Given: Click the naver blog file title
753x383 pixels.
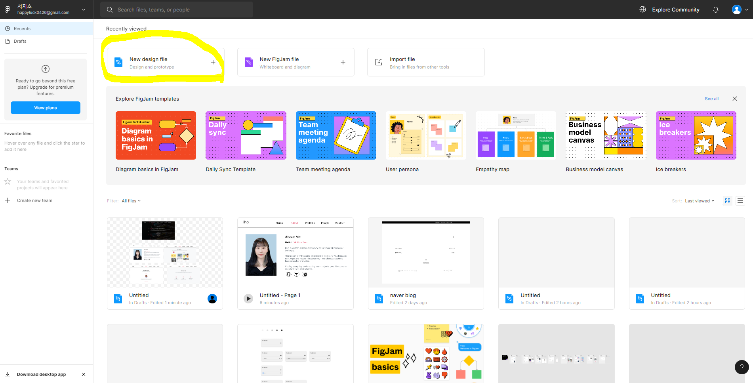Looking at the screenshot, I should (403, 295).
